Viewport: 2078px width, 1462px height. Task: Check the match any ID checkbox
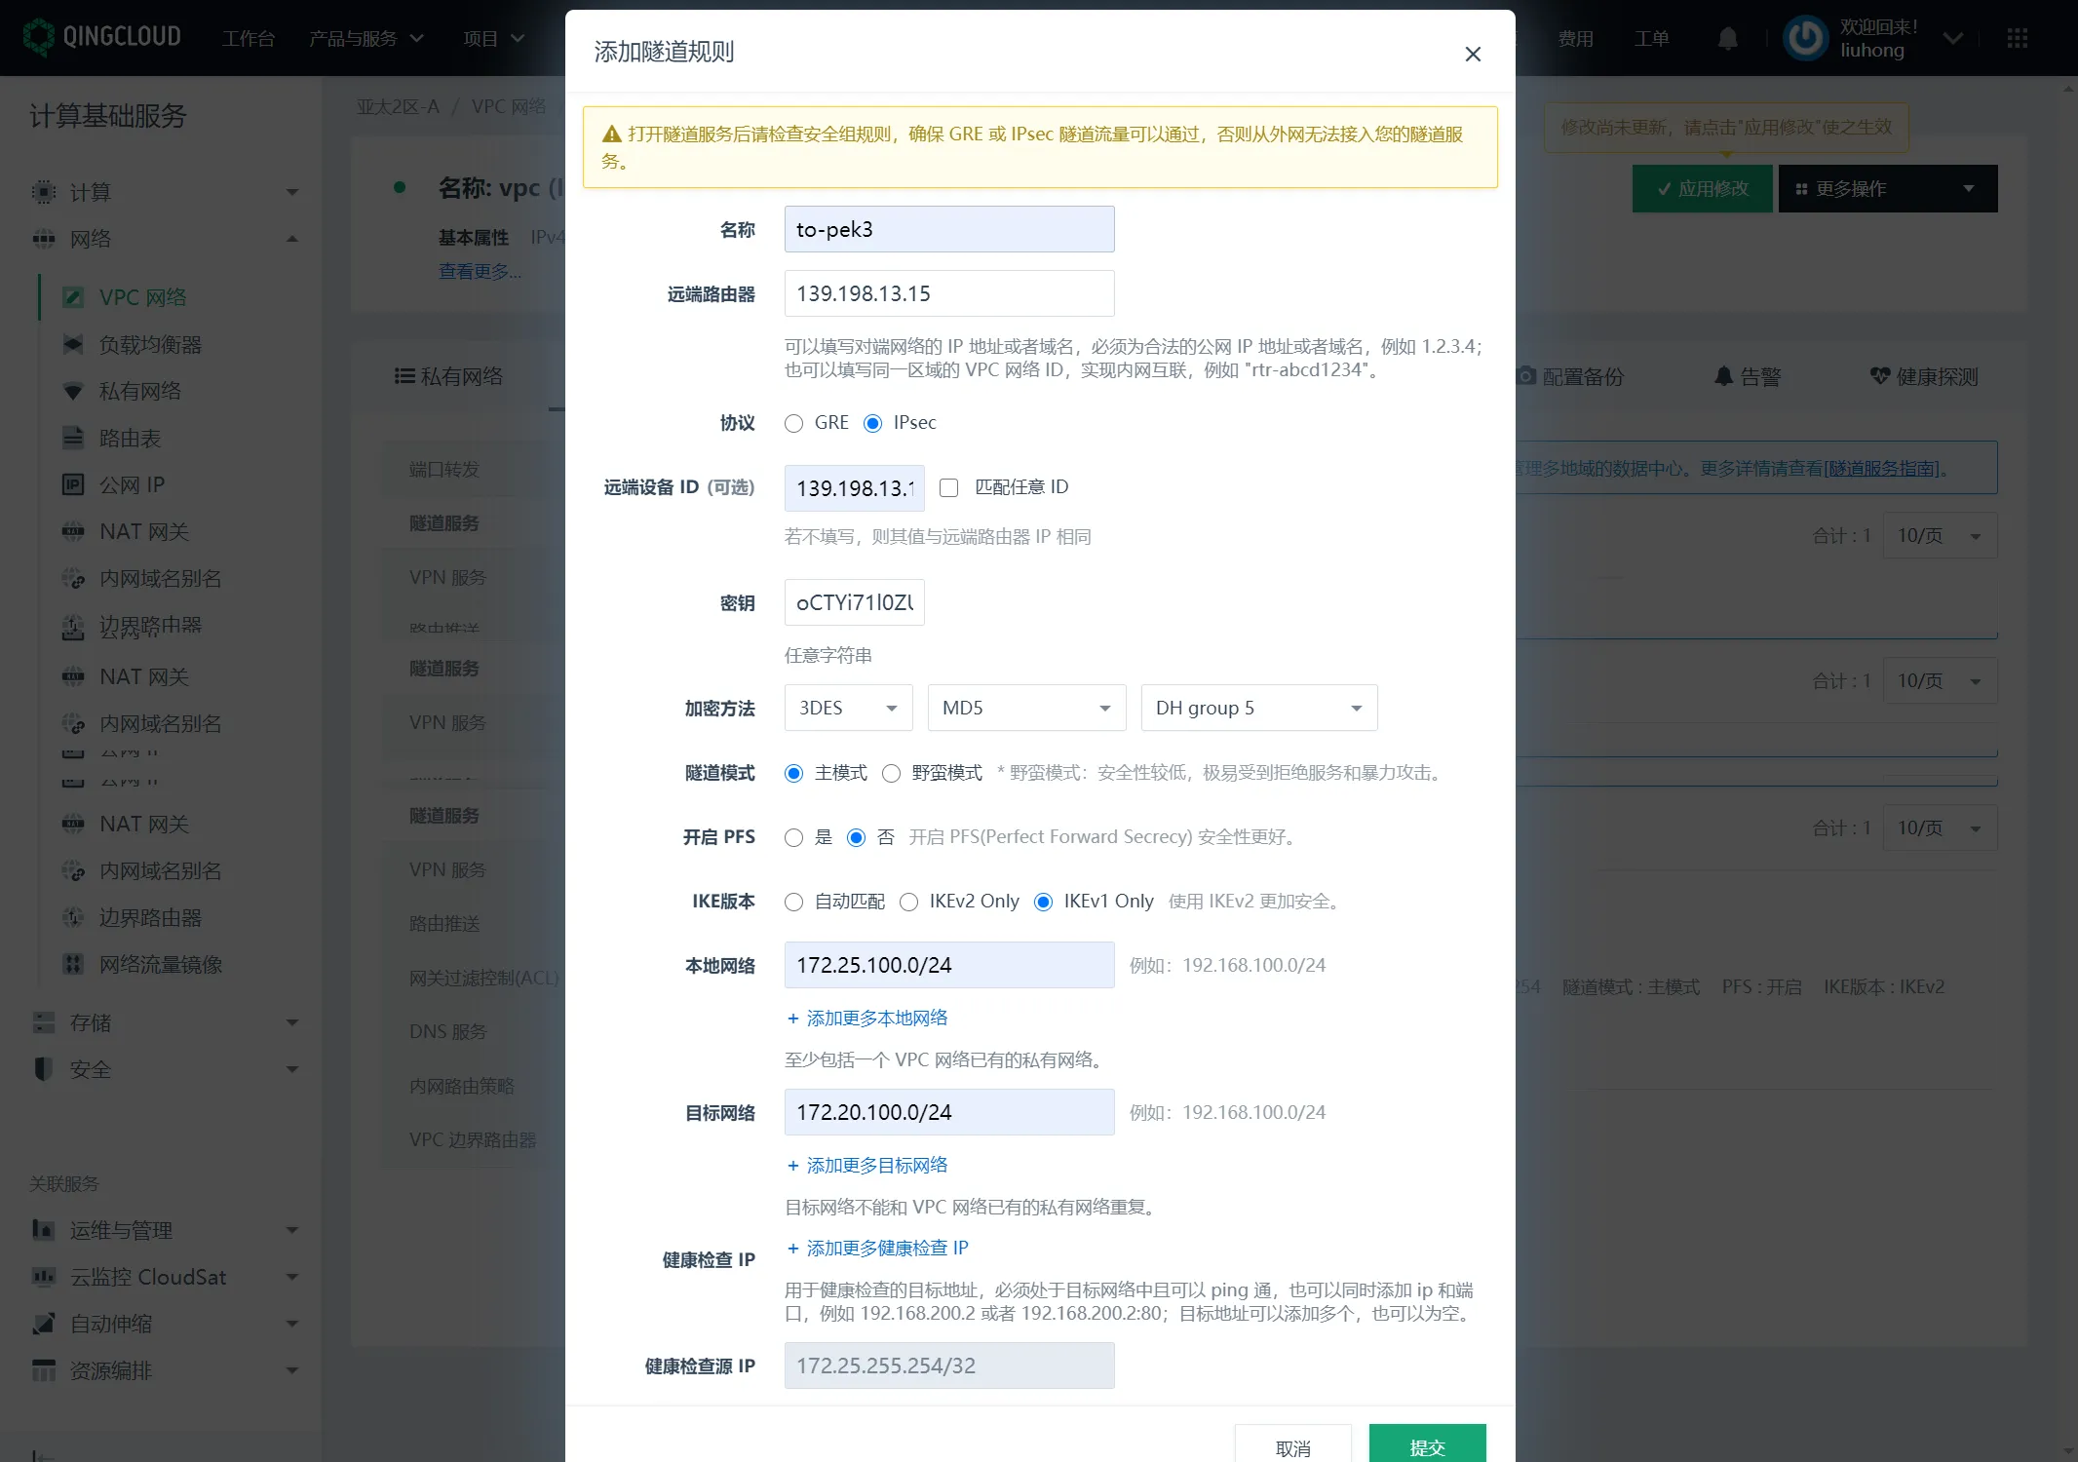948,487
